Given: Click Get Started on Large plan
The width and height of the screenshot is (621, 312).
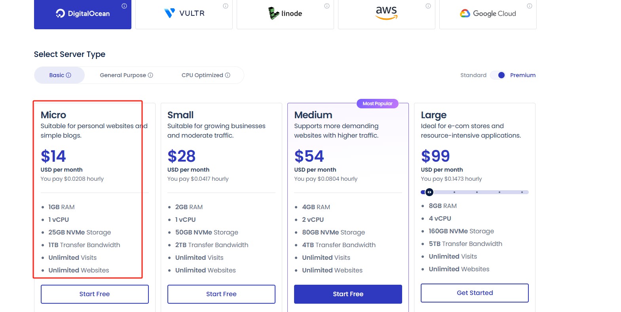Looking at the screenshot, I should (475, 293).
